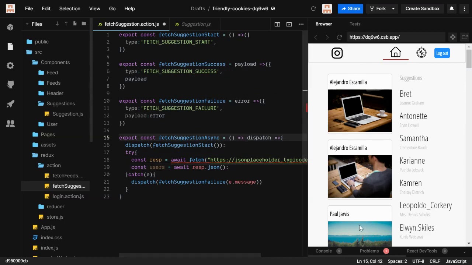Viewport: 472px width, 265px height.
Task: Click the Paul Jarvis landscape post image
Action: [x=360, y=234]
